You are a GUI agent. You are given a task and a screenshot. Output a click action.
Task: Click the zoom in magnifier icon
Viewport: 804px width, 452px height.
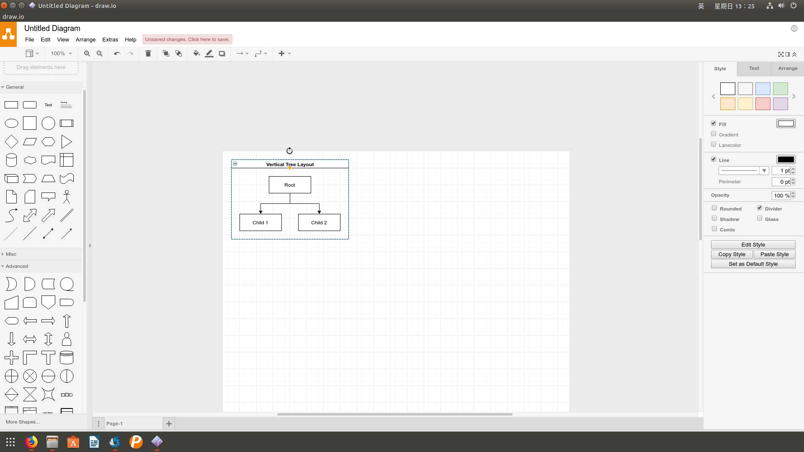tap(87, 54)
